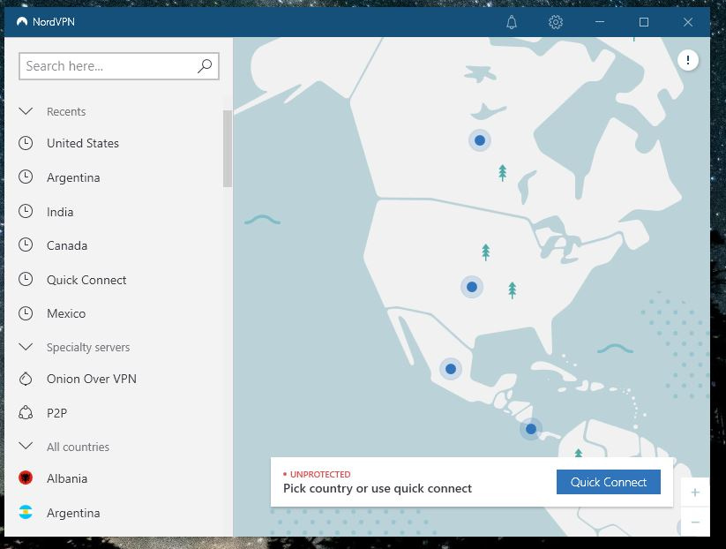This screenshot has height=549, width=726.
Task: Select the Mexico server pin on map
Action: [x=451, y=369]
